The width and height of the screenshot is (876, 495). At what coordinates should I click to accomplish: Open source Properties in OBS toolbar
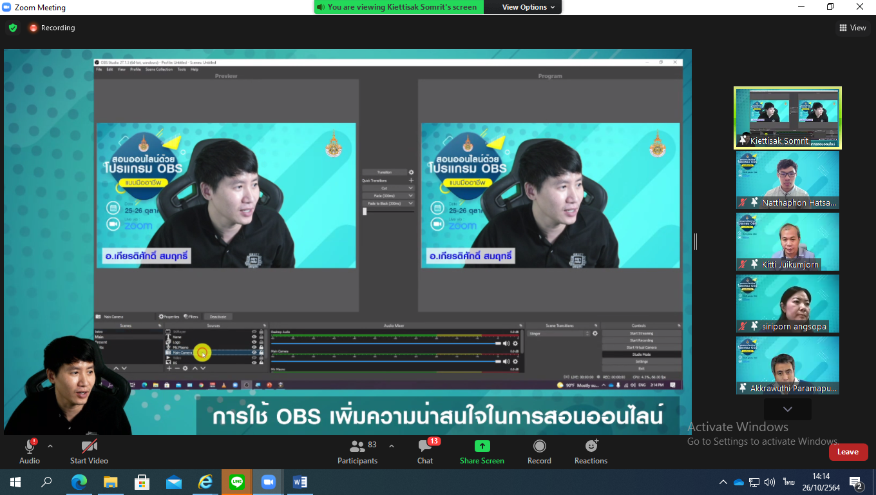pos(169,316)
